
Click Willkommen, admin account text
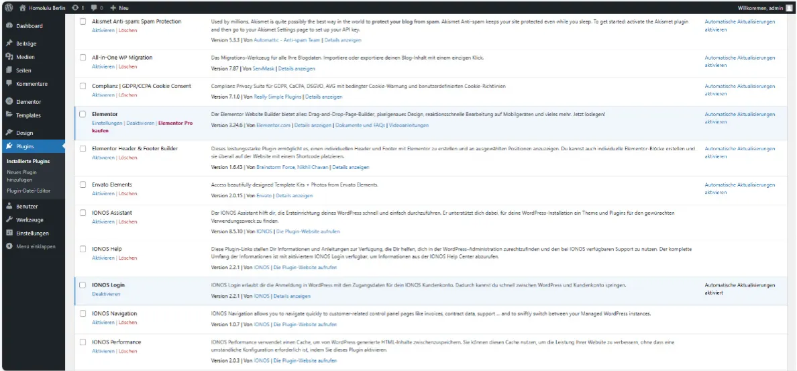(760, 8)
